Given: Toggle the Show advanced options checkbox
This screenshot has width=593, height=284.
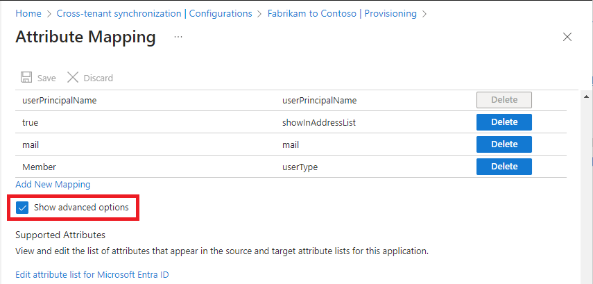Looking at the screenshot, I should pos(22,208).
